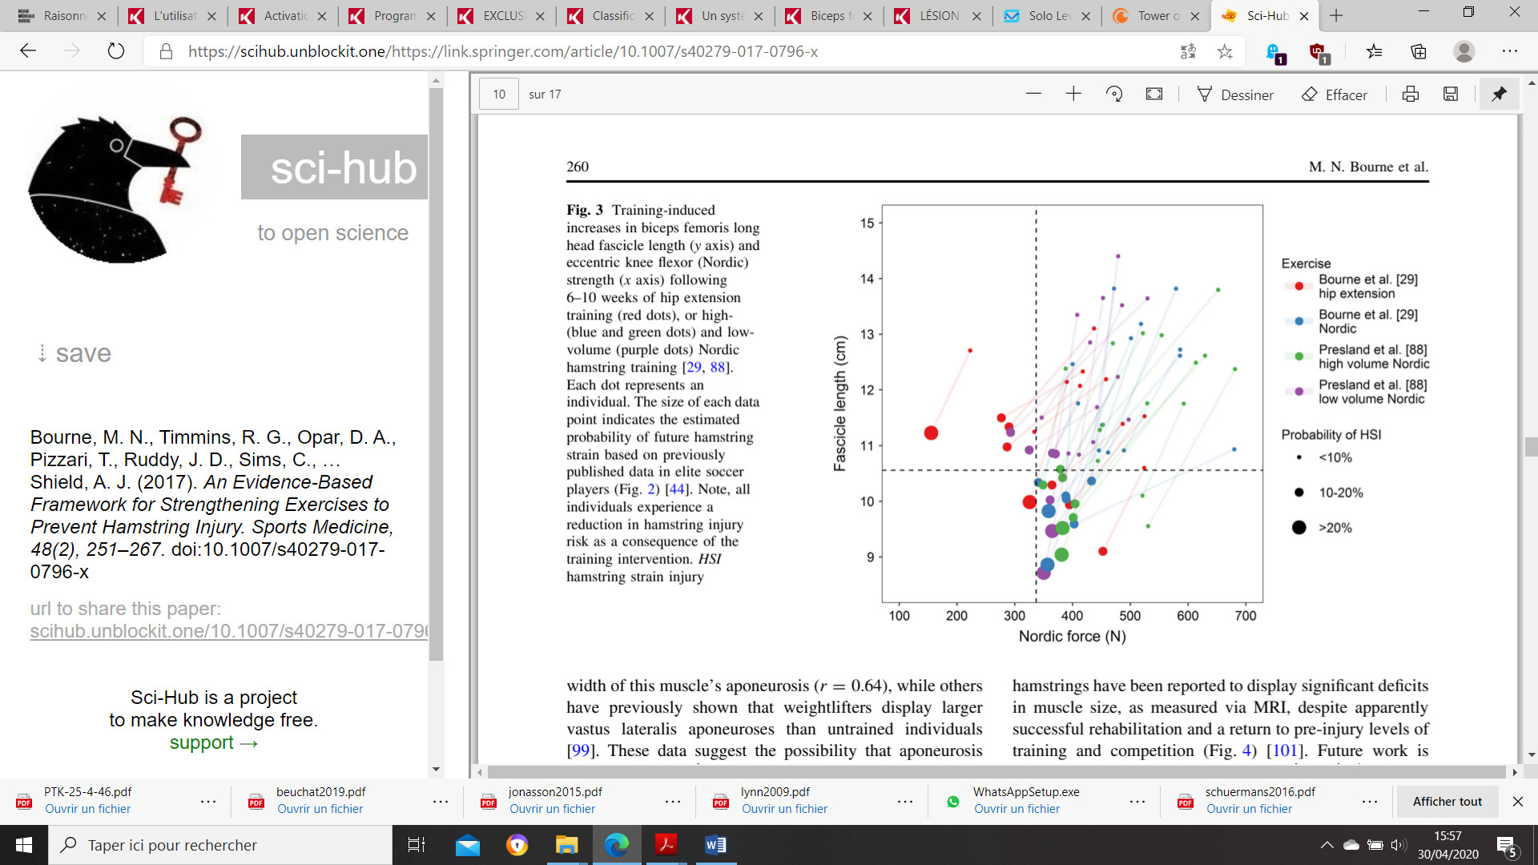Rotate the PDF document
Viewport: 1538px width, 865px height.
tap(1114, 95)
